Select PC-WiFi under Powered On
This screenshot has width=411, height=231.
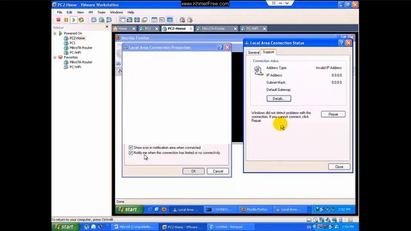pos(75,53)
